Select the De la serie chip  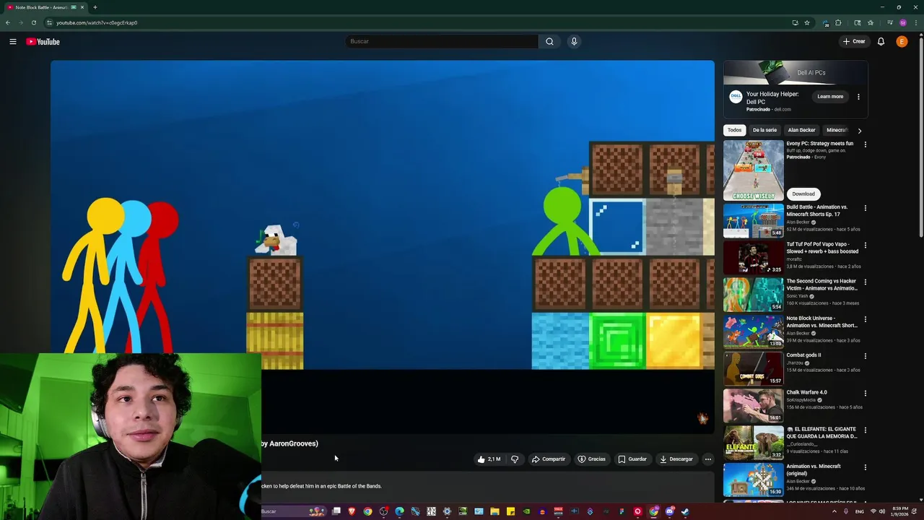coord(764,130)
